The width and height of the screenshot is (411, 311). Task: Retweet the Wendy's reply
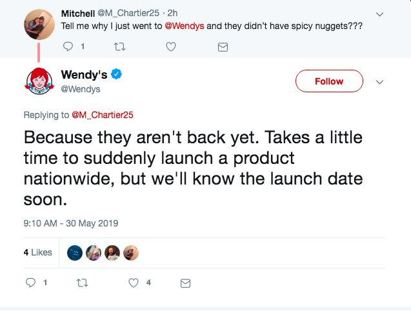[x=82, y=283]
